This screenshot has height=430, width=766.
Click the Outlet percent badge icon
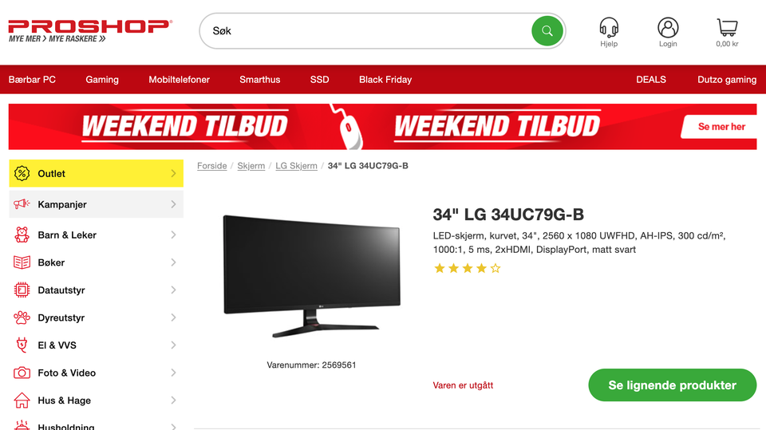tap(22, 173)
